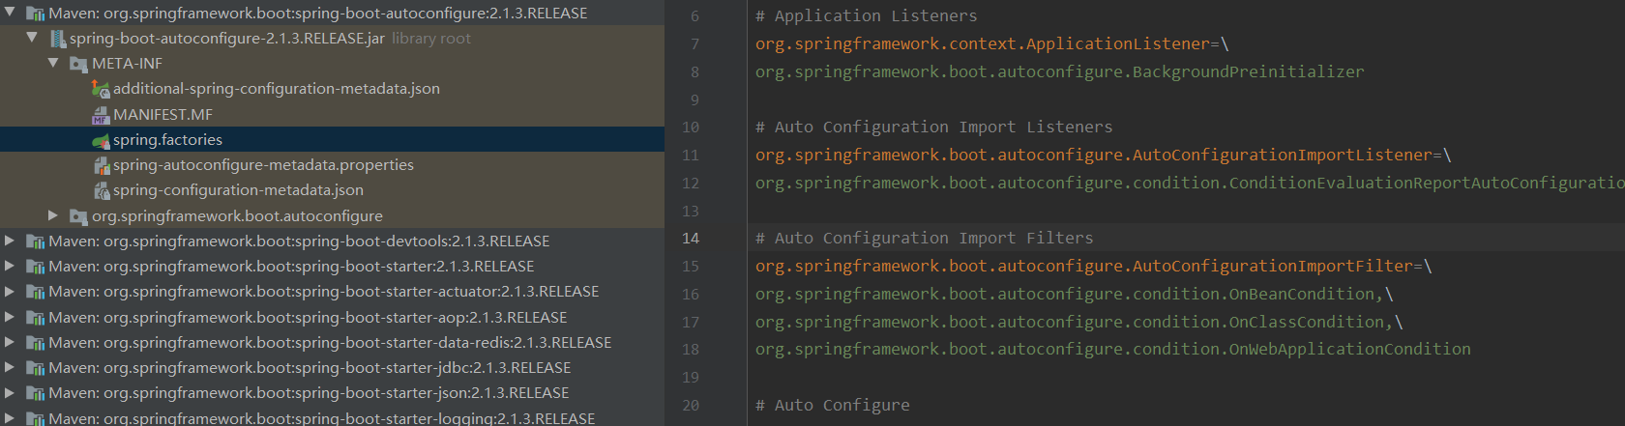Click the additional-spring-configuration-metadata.json file icon
Screen dimensions: 1625x426
[x=101, y=89]
